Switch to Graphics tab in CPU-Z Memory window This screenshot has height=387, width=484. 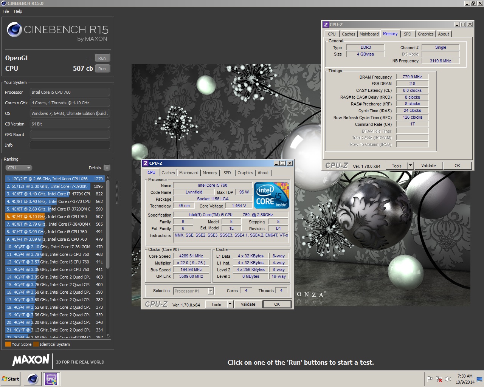pyautogui.click(x=426, y=34)
